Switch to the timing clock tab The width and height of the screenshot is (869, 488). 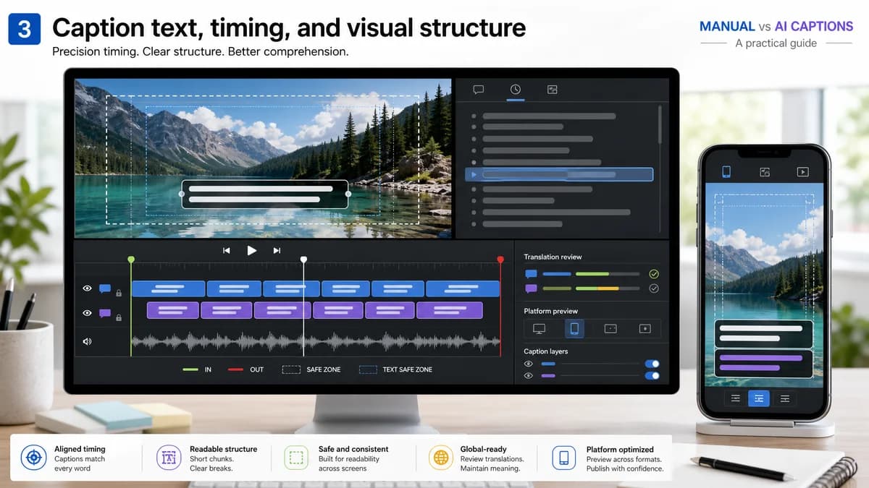516,90
